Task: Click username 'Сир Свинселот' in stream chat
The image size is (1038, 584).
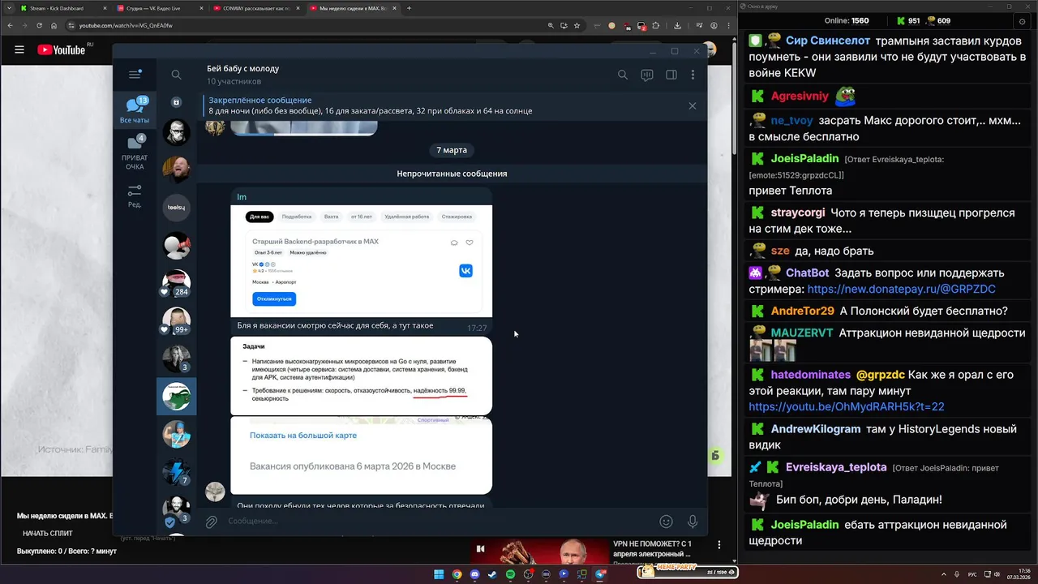Action: click(x=828, y=41)
